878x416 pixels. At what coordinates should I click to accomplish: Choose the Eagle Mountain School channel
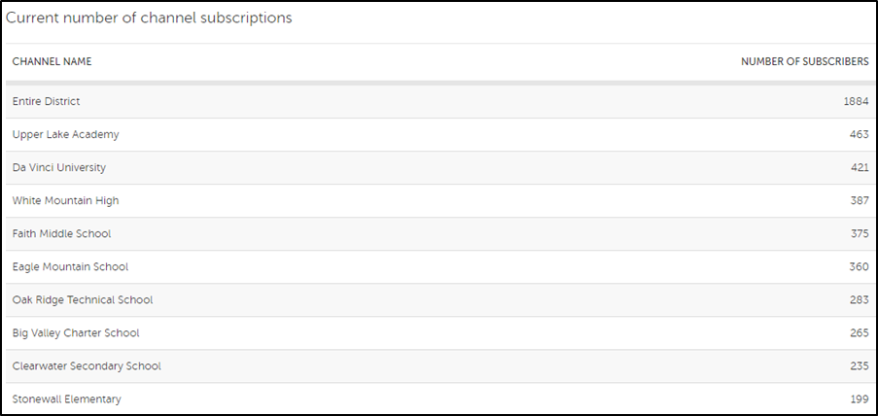70,267
